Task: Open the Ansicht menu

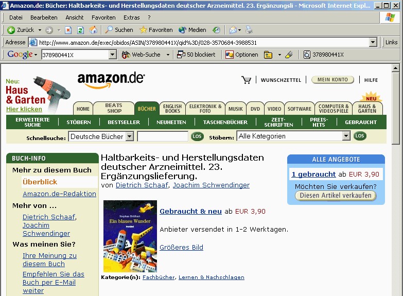Action: tap(75, 18)
